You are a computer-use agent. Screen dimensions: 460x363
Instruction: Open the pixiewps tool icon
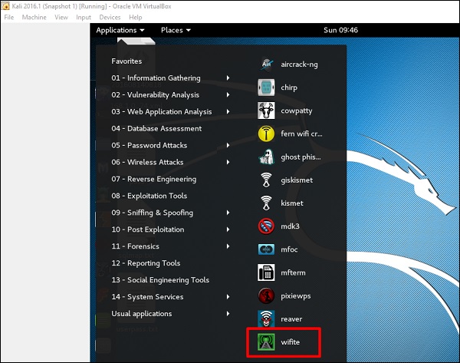[267, 295]
